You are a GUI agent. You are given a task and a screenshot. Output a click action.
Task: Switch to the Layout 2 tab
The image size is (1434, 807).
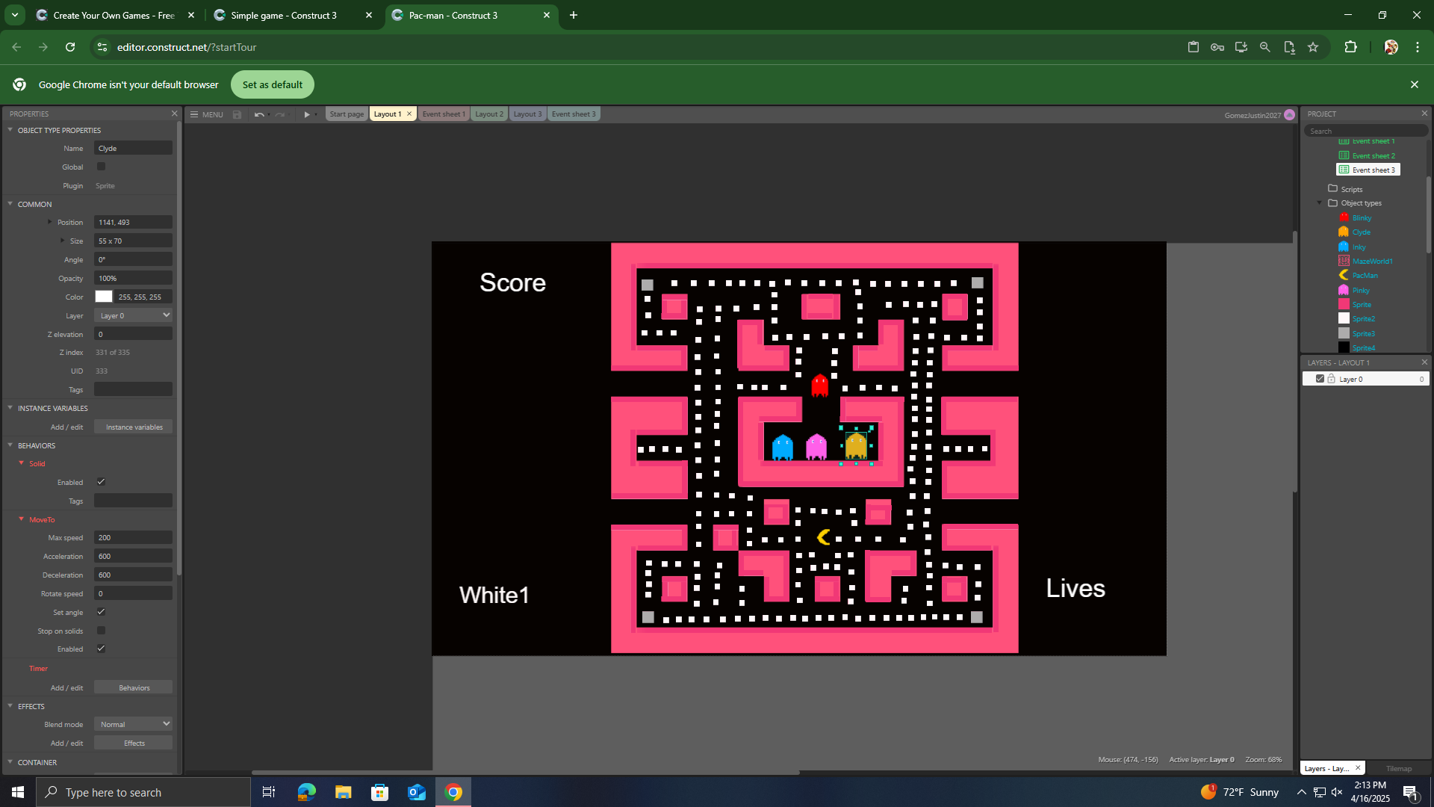(x=489, y=114)
